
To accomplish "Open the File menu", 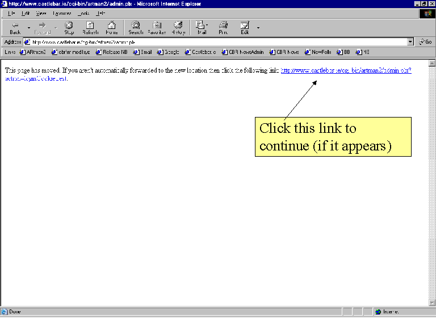I will tap(11, 13).
